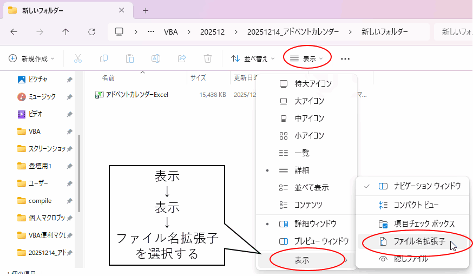This screenshot has width=473, height=276.
Task: Click the navigation pane scrollbar
Action: tap(79, 173)
